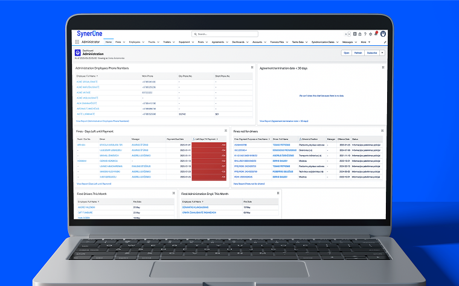459x286 pixels.
Task: Open View Report for Fines not for drivers
Action: [249, 184]
